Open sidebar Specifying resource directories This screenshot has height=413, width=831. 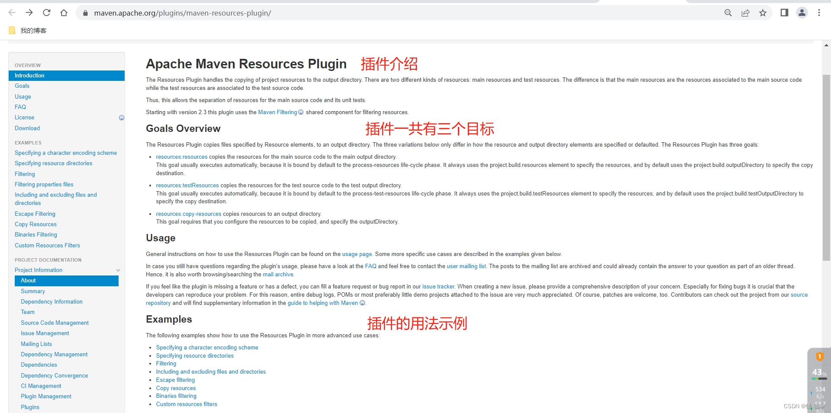click(x=54, y=163)
